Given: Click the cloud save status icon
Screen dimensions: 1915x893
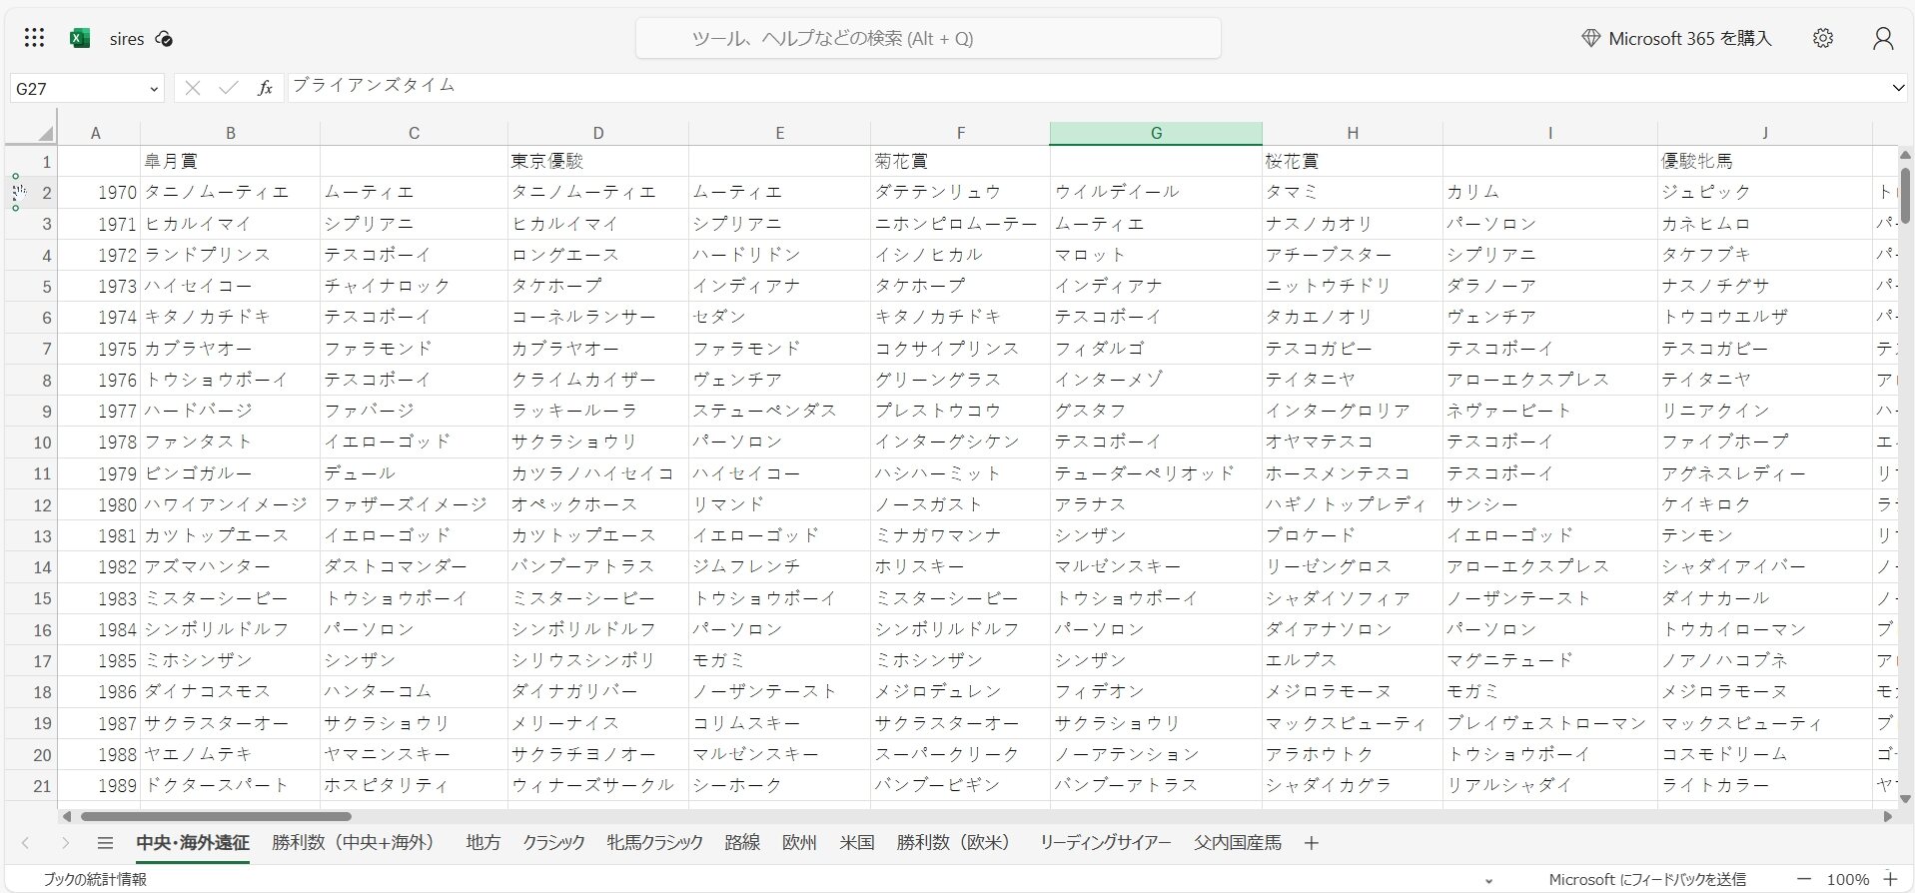Looking at the screenshot, I should (x=165, y=39).
